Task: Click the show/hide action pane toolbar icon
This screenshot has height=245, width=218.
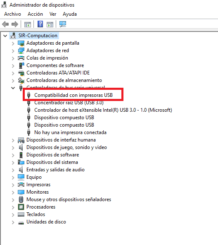Action: 50,24
